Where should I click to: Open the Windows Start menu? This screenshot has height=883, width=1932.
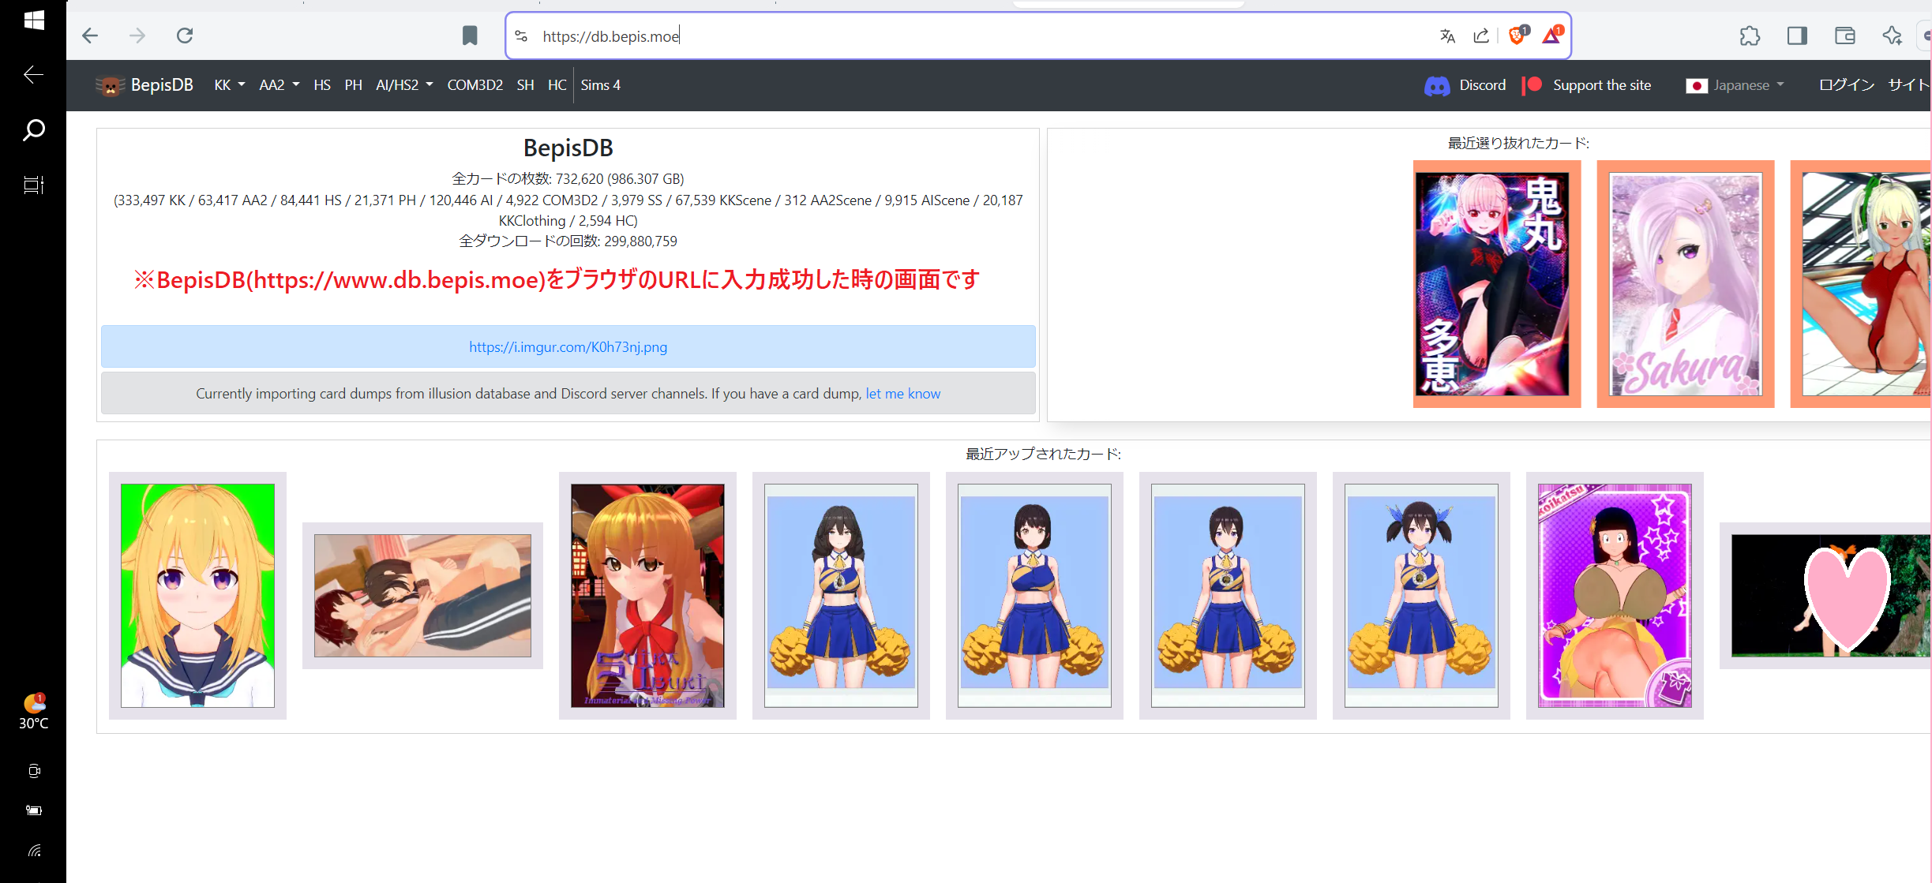click(x=33, y=19)
